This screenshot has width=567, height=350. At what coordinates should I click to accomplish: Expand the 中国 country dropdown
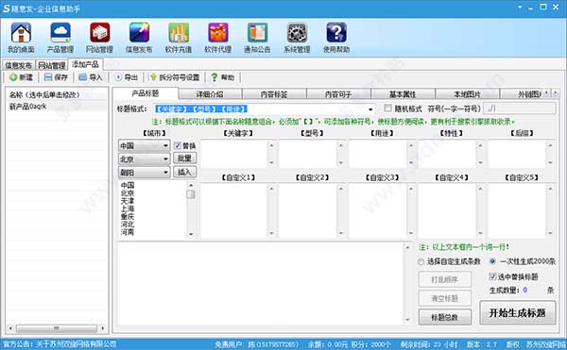click(144, 146)
